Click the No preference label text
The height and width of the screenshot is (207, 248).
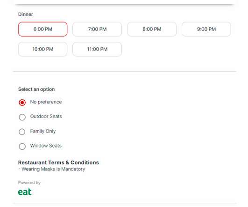(46, 102)
